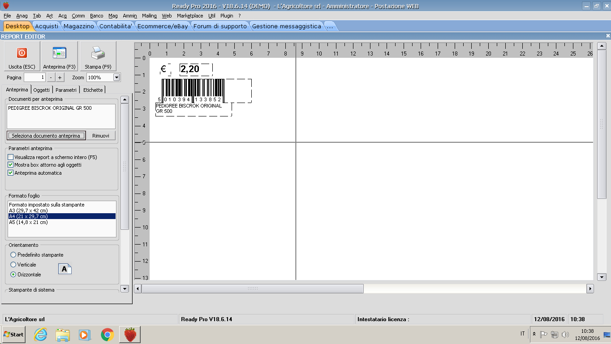Choose A4 (21 x 29,7 cm) format
611x344 pixels.
[62, 216]
